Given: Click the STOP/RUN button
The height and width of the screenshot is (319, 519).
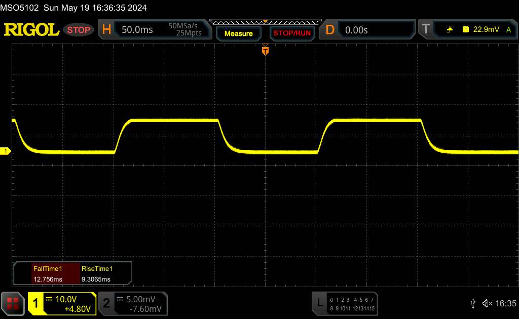Looking at the screenshot, I should (x=292, y=33).
